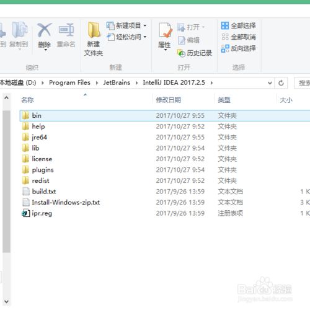The image size is (310, 310).
Task: Click the "ipr.reg" file name
Action: (x=42, y=213)
